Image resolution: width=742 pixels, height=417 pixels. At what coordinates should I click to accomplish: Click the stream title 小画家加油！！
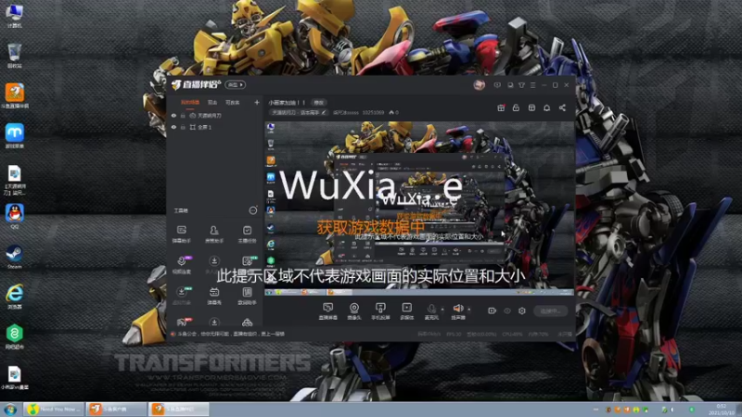point(288,103)
